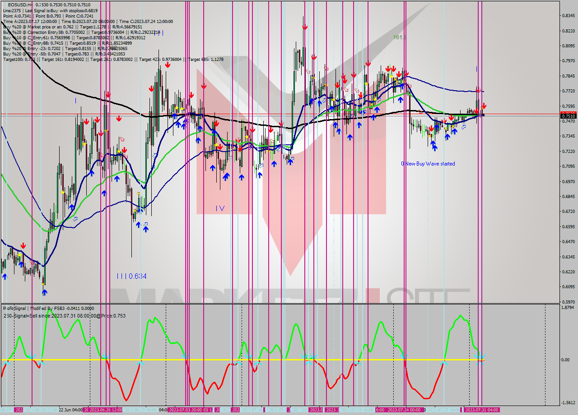Click the 0.6970 price axis value
The image size is (578, 415).
pyautogui.click(x=568, y=181)
